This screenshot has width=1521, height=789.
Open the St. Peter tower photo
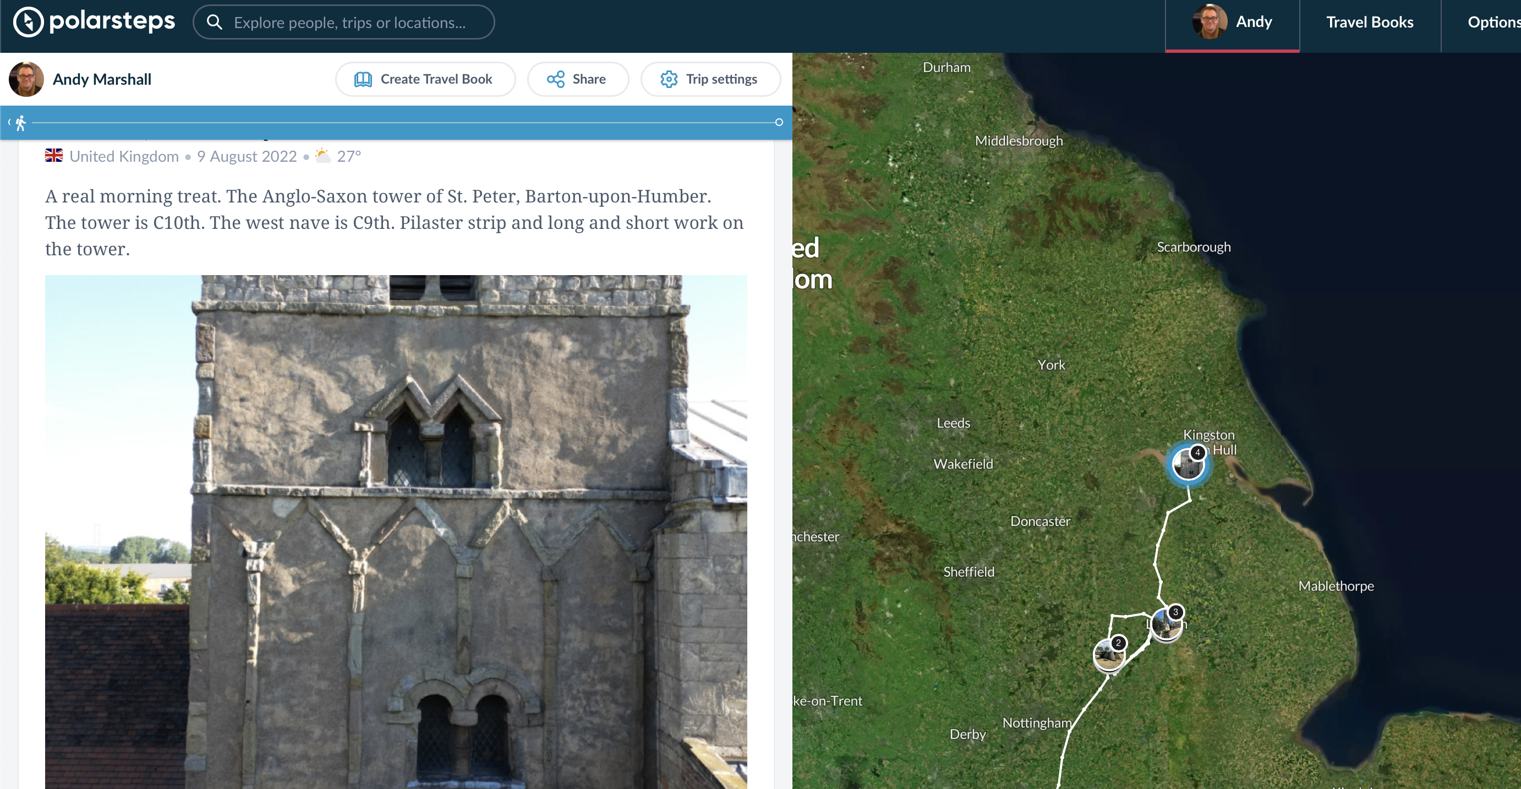coord(396,532)
